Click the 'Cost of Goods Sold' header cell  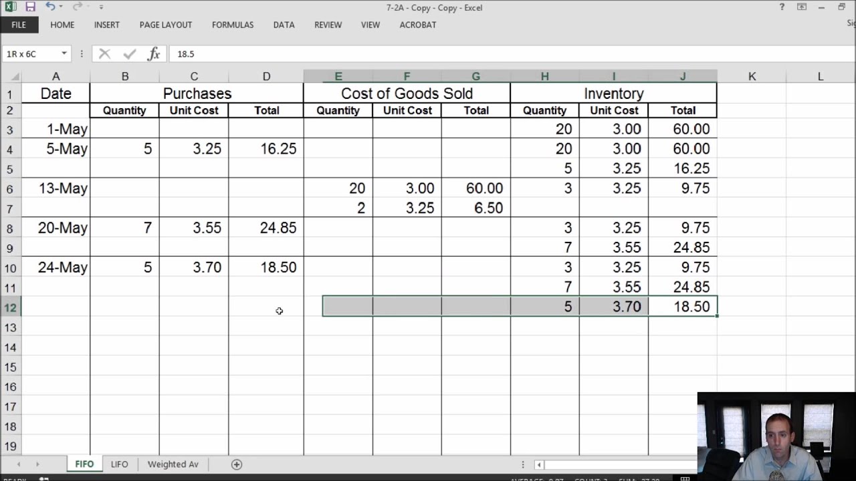tap(407, 94)
